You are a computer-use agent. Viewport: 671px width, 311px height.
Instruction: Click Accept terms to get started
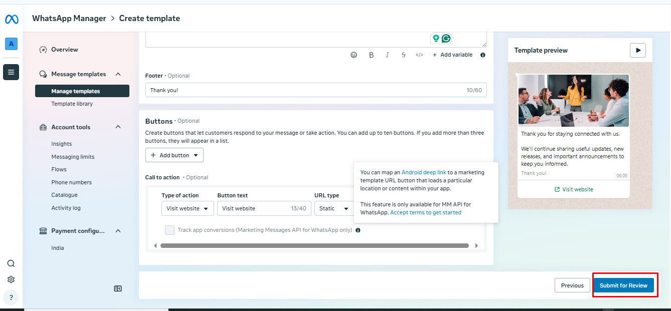click(426, 212)
